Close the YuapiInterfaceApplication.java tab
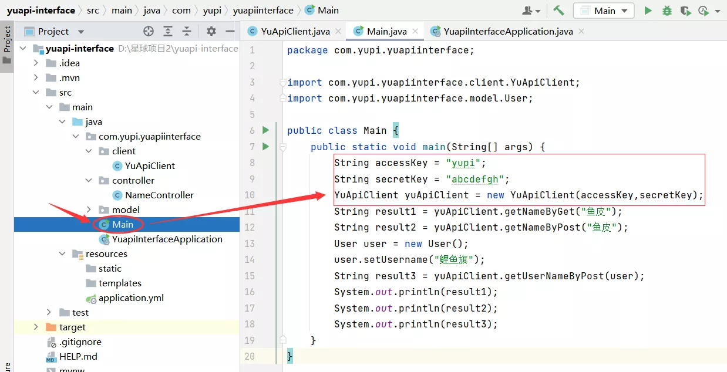Image resolution: width=727 pixels, height=372 pixels. [582, 32]
